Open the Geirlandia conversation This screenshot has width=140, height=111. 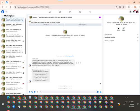click(x=13, y=52)
